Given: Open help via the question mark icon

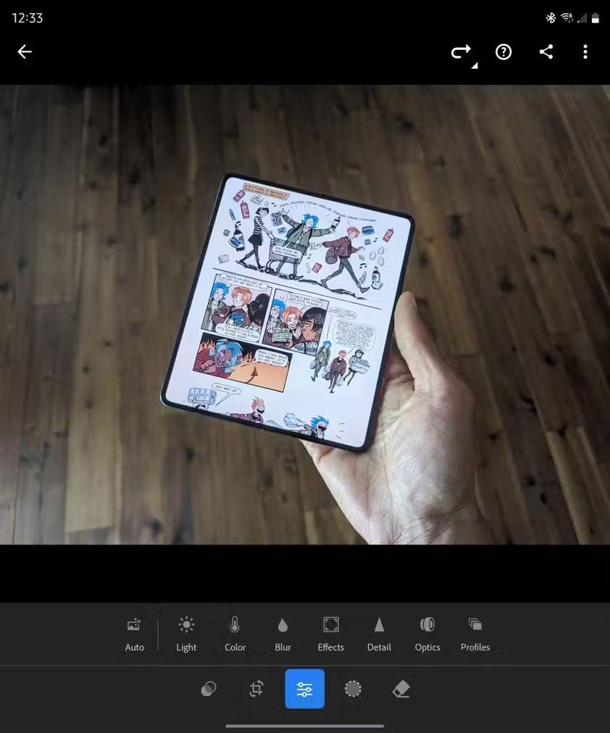Looking at the screenshot, I should tap(504, 51).
